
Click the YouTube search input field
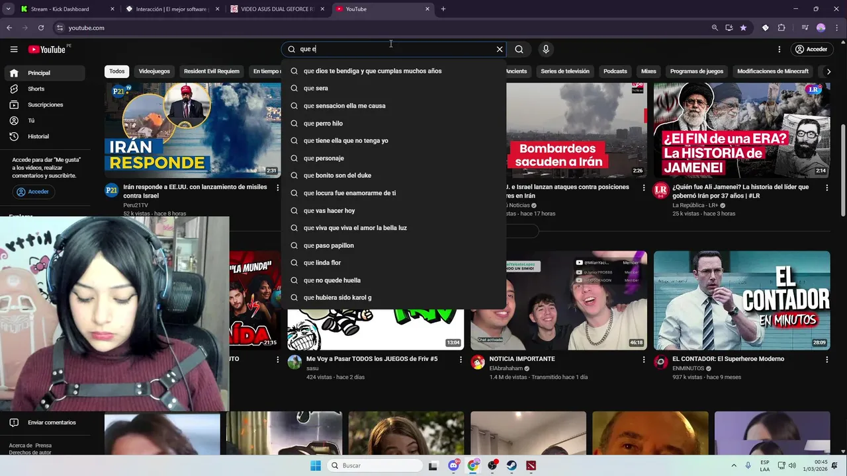(x=396, y=49)
